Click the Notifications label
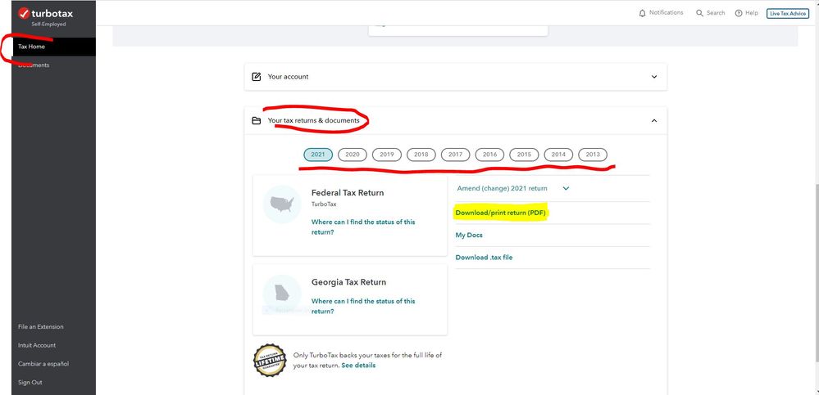 tap(666, 12)
